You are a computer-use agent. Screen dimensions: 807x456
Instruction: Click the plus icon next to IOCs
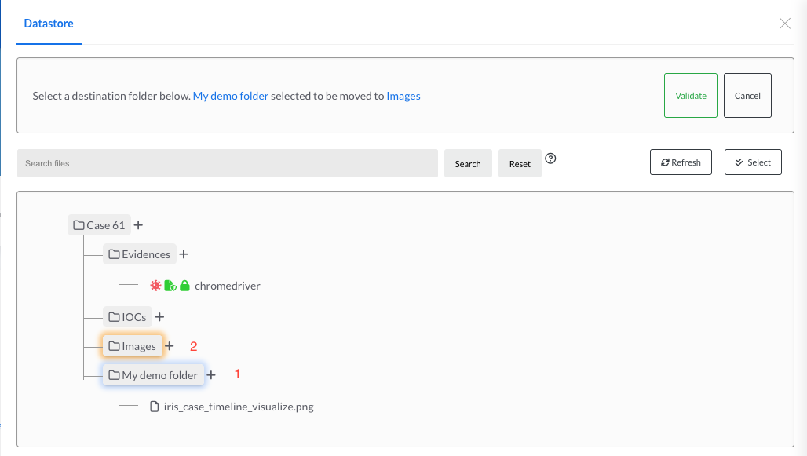pyautogui.click(x=159, y=317)
